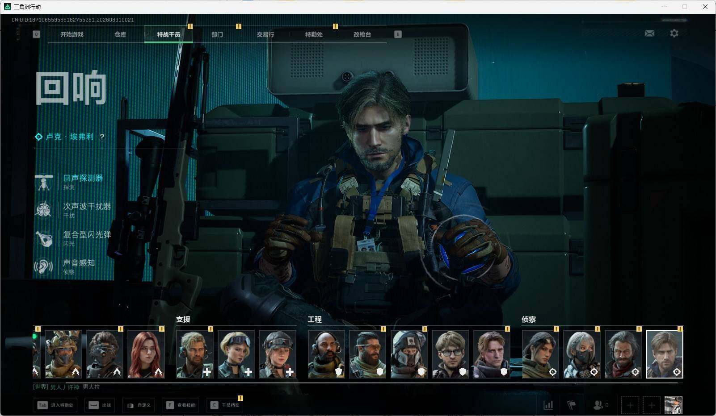
Task: Choose the dark-haired female recon operator
Action: 540,354
